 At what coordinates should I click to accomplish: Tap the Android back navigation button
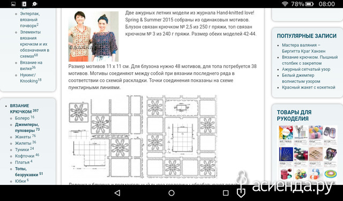pyautogui.click(x=117, y=192)
